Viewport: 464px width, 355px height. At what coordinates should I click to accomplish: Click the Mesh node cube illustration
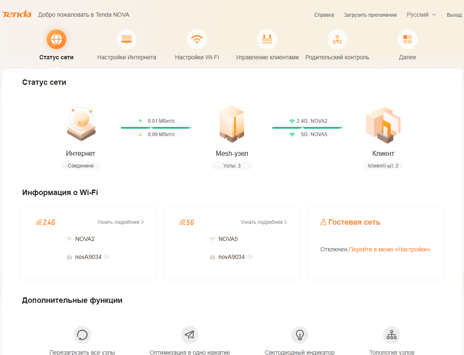coord(232,124)
